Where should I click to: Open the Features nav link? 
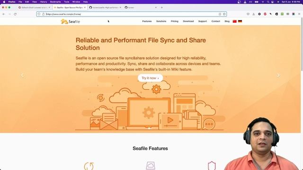click(x=147, y=21)
